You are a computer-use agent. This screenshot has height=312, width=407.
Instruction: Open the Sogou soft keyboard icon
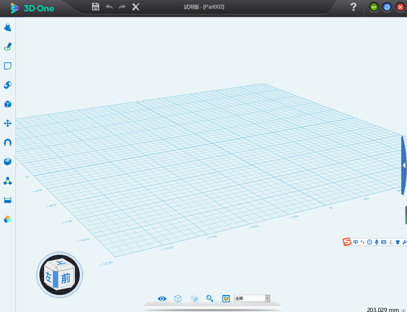coord(384,242)
